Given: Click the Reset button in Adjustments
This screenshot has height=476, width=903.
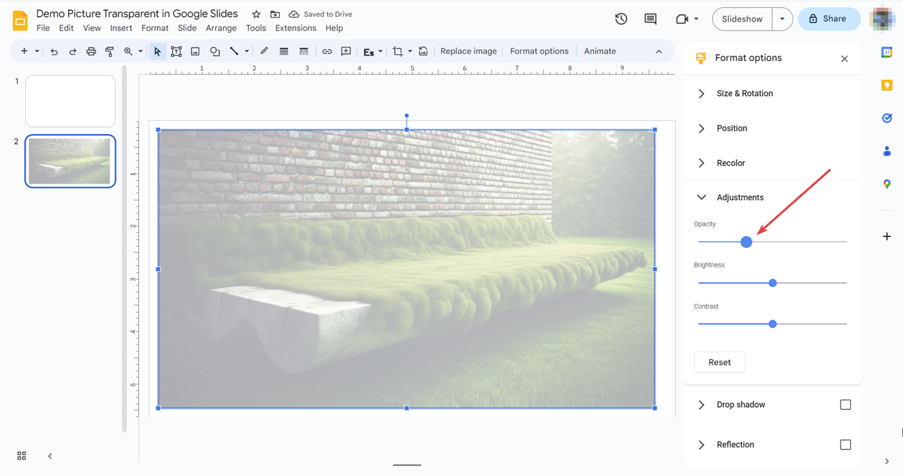Looking at the screenshot, I should coord(720,362).
